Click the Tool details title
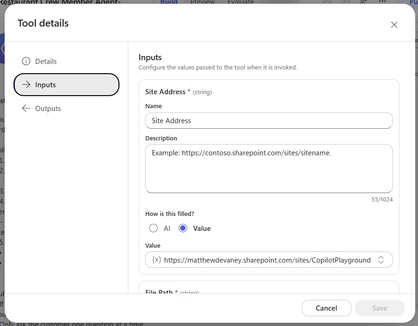The width and height of the screenshot is (418, 326). [x=43, y=23]
